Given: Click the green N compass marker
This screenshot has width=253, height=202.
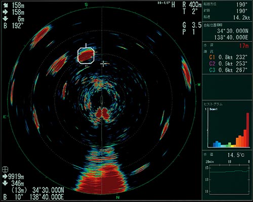Looking at the screenshot, I should coord(118,197).
